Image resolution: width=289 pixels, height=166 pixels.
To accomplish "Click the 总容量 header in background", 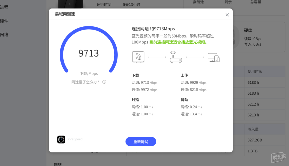I will coord(256,2).
